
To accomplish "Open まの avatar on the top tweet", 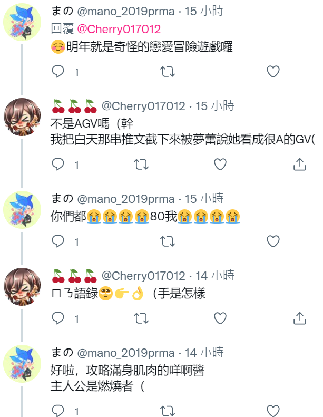I will click(x=22, y=22).
